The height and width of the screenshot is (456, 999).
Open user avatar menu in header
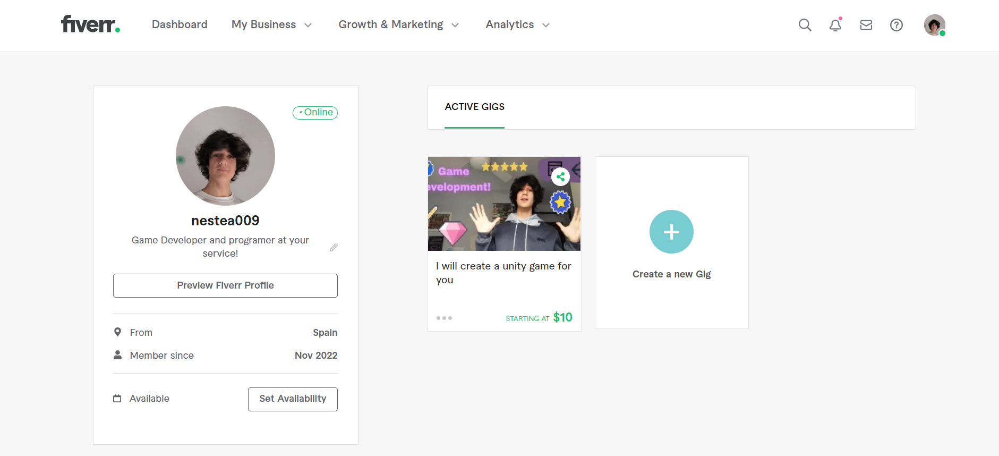934,25
